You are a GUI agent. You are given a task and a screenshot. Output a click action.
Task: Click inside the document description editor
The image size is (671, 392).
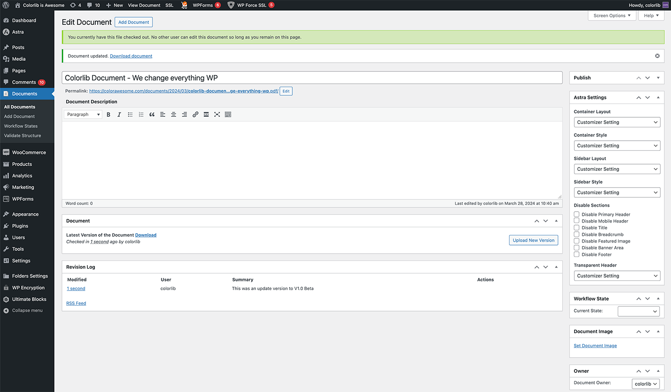(x=312, y=160)
